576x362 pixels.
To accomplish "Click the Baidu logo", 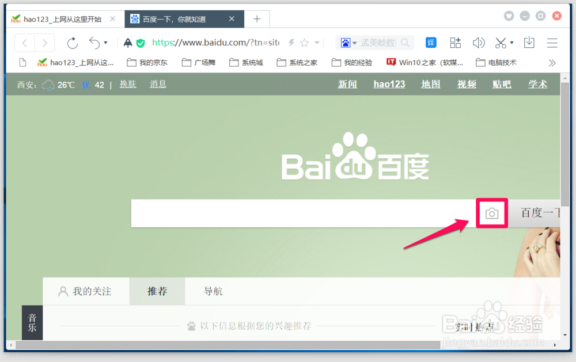I will pyautogui.click(x=355, y=157).
